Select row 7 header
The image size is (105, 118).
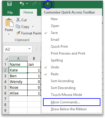point(5,99)
